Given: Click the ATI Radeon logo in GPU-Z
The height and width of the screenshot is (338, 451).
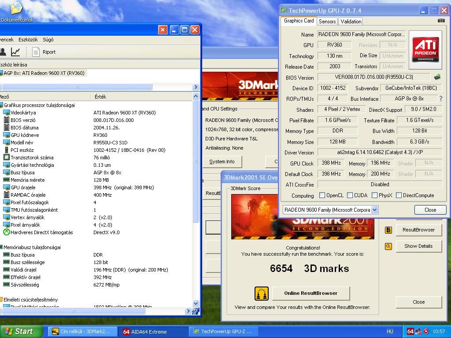Looking at the screenshot, I should [425, 49].
